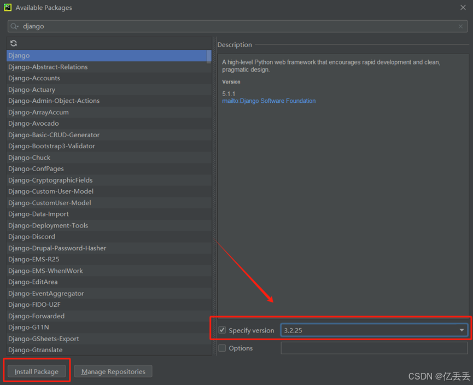The height and width of the screenshot is (385, 473).
Task: Select Django-Drupal-Password-Hasher package
Action: pos(109,248)
